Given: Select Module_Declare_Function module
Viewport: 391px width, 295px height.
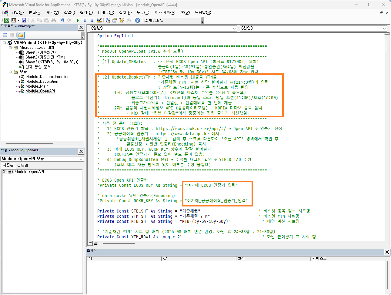Looking at the screenshot, I should click(47, 77).
